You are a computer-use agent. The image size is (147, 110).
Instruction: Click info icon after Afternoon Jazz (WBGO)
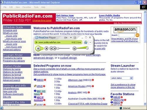point(93,80)
